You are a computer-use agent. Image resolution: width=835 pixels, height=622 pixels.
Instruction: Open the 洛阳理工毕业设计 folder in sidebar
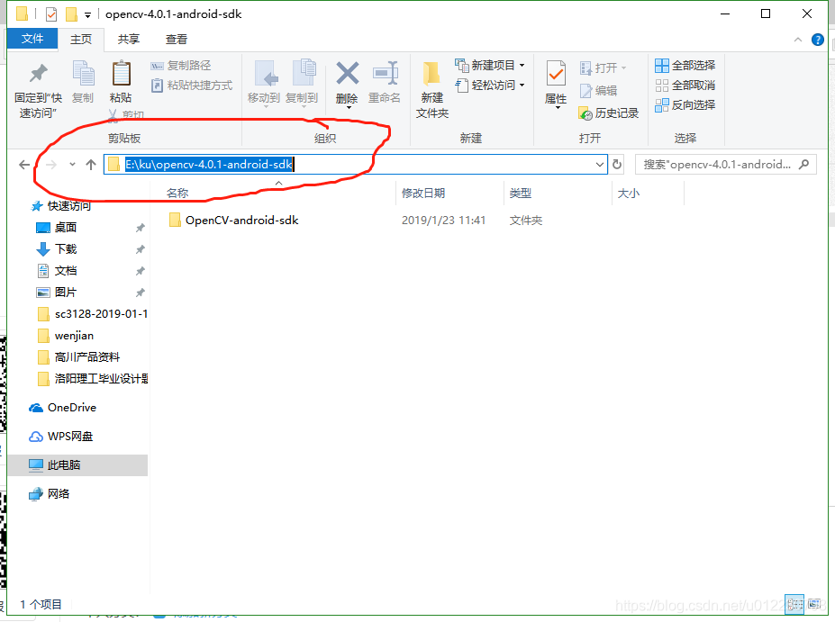click(x=93, y=379)
